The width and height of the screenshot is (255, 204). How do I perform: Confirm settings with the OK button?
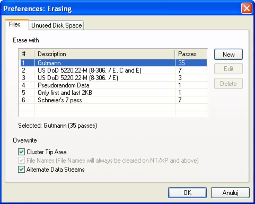tap(187, 193)
